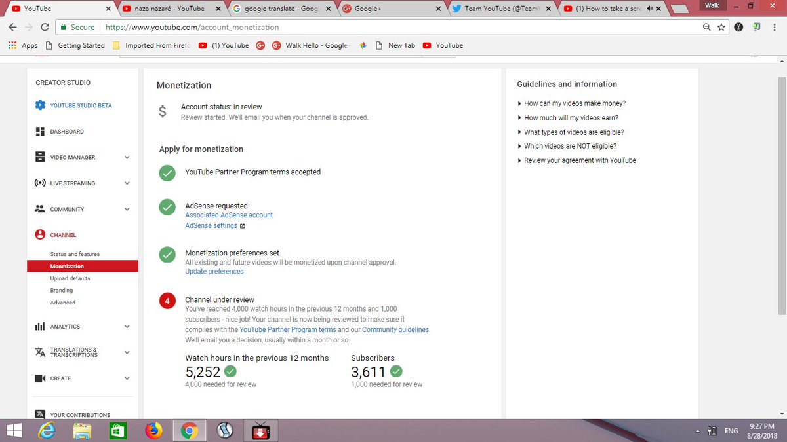This screenshot has height=442, width=787.
Task: Click the zoom magnifier icon in address bar
Action: click(x=706, y=28)
